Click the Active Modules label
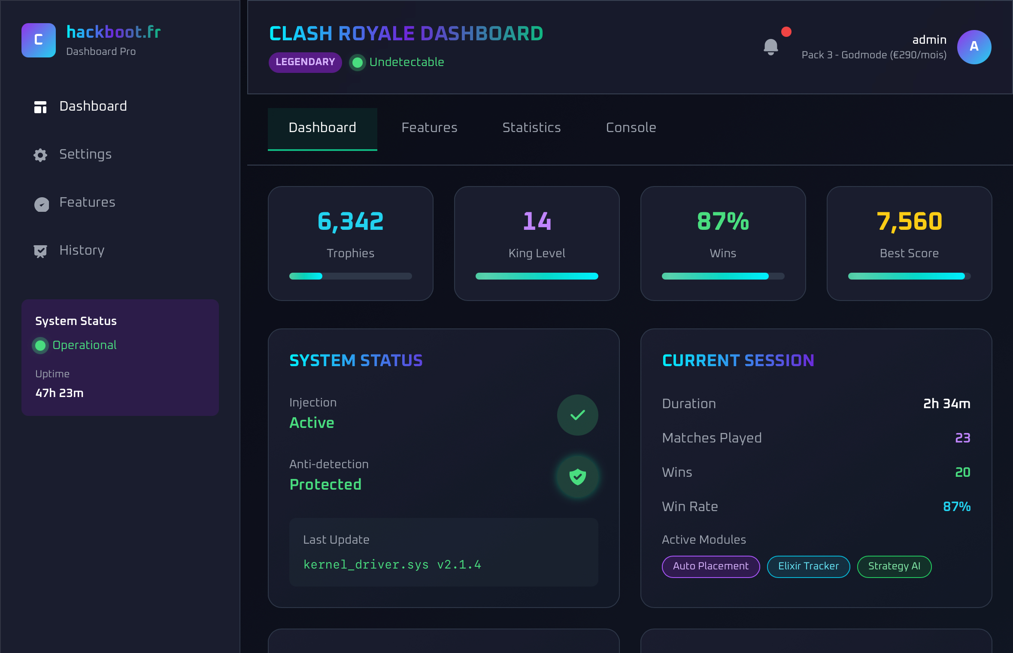The width and height of the screenshot is (1013, 653). (x=704, y=540)
